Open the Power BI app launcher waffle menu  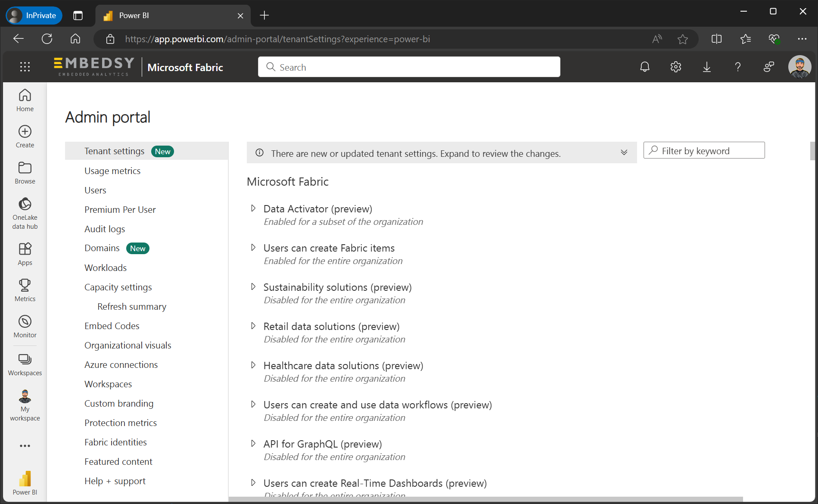[25, 67]
